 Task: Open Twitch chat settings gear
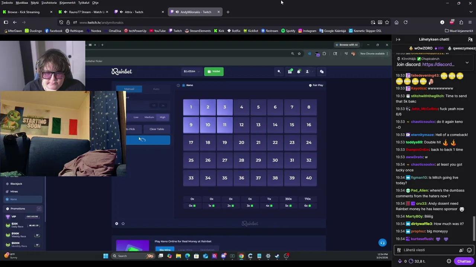pos(449,261)
